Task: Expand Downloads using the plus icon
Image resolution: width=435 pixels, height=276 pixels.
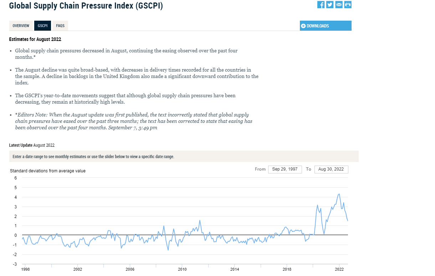Action: tap(303, 26)
